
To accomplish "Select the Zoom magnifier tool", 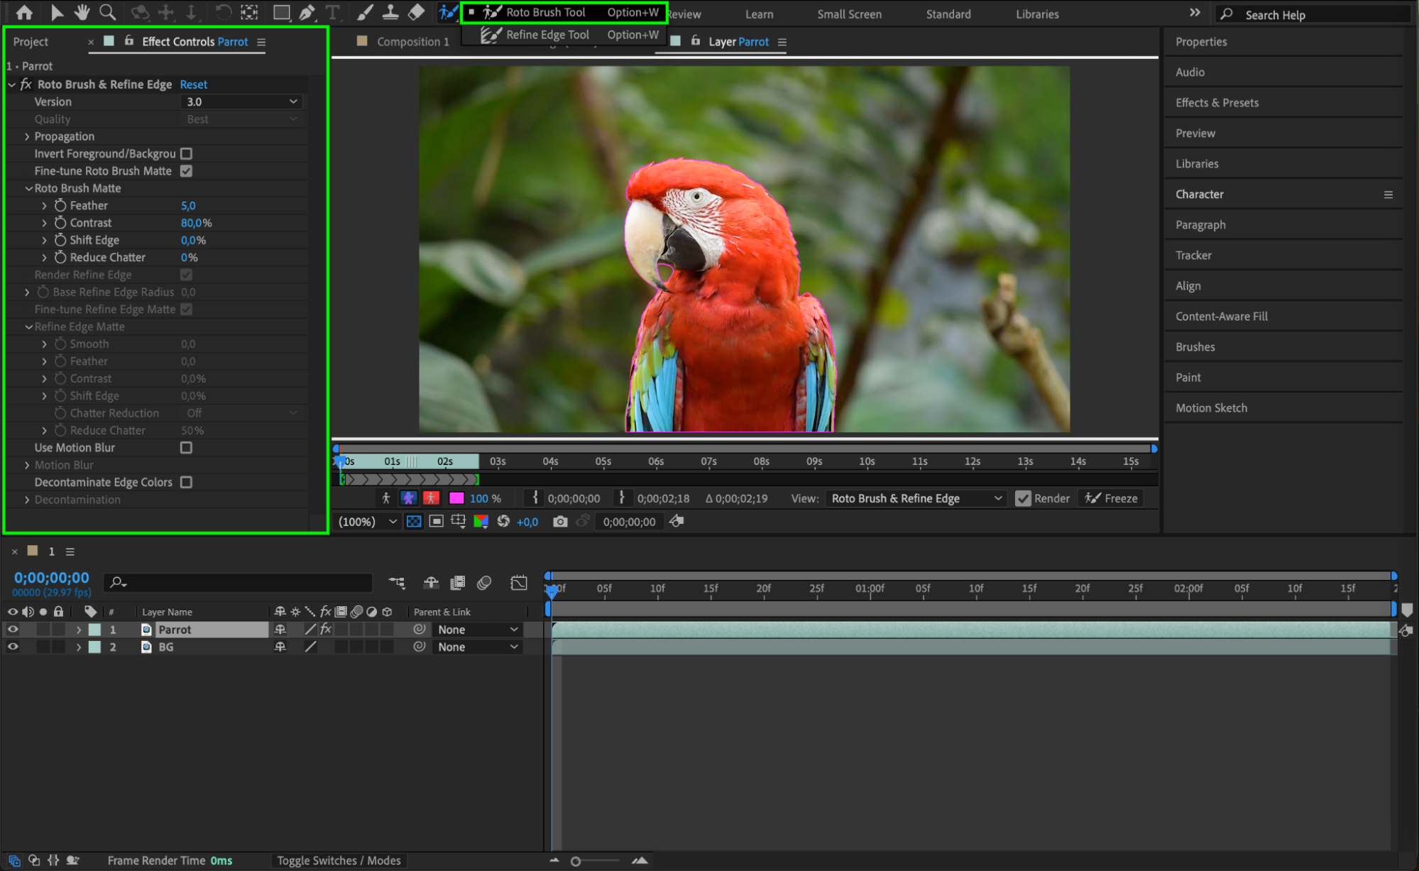I will (108, 12).
